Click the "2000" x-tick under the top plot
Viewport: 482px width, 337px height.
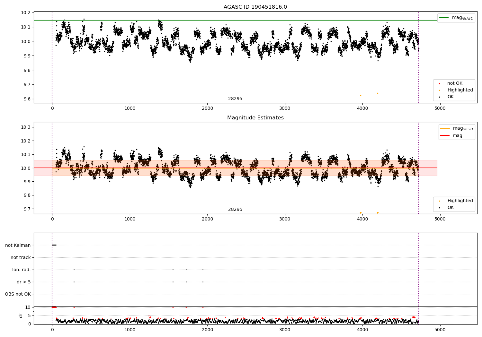[x=207, y=108]
